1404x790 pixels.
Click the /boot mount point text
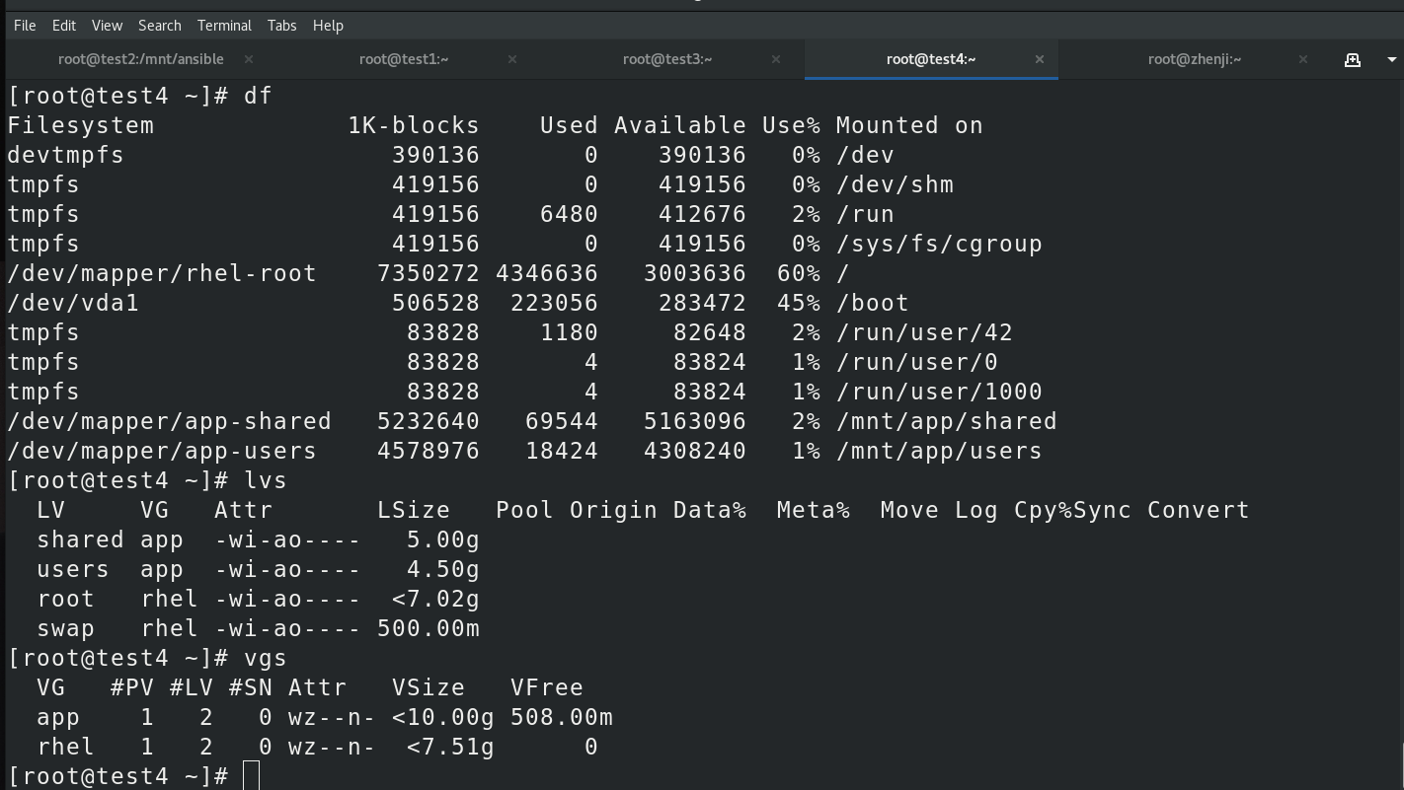point(873,303)
